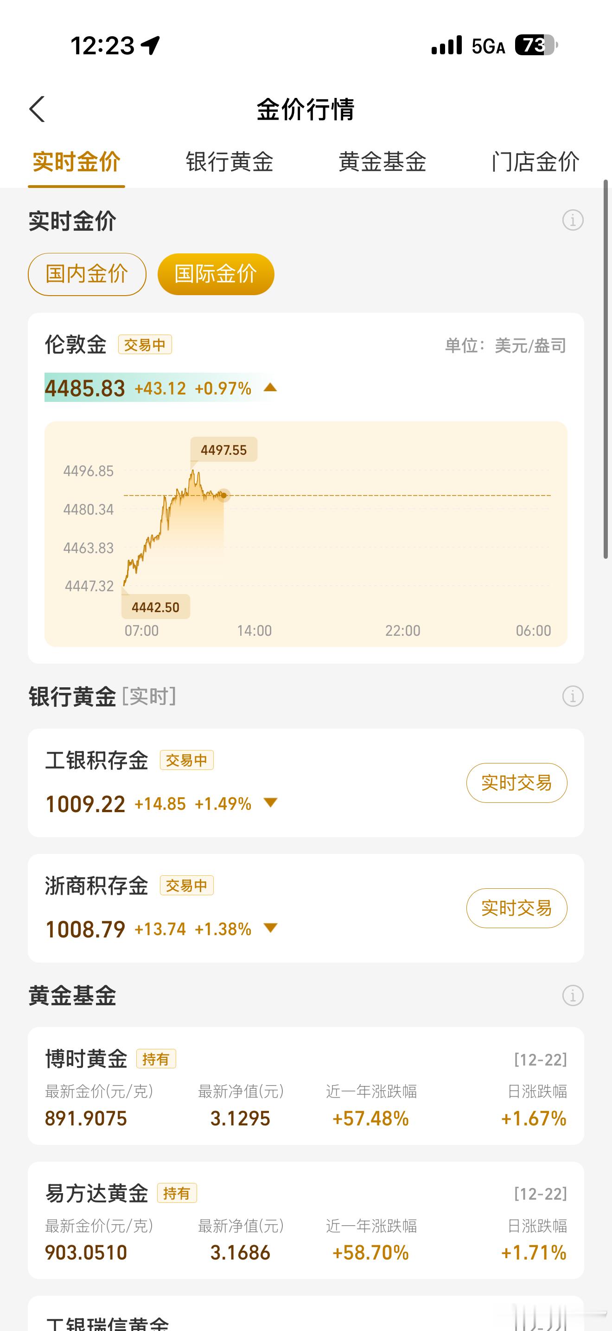612x1331 pixels.
Task: Open info icon beside 黄金基金 heading
Action: click(573, 995)
